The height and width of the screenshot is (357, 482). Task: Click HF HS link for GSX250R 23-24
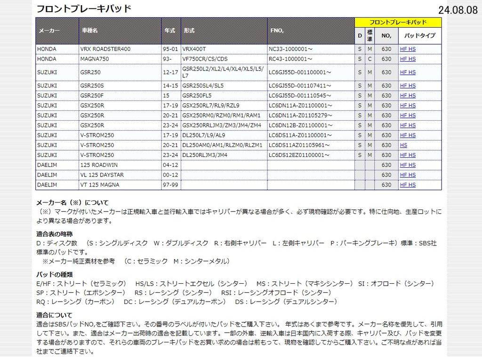coord(408,125)
